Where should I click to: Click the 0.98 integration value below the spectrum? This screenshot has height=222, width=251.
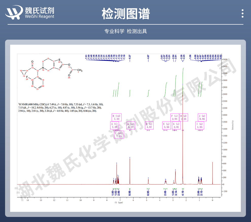[130, 193]
